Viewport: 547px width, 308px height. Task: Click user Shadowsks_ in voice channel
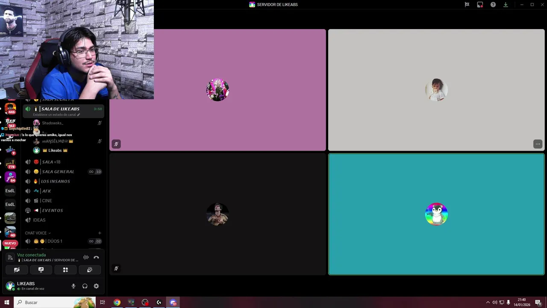point(68,123)
